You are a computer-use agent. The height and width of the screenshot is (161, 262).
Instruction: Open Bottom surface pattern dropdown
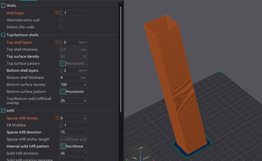(74, 92)
